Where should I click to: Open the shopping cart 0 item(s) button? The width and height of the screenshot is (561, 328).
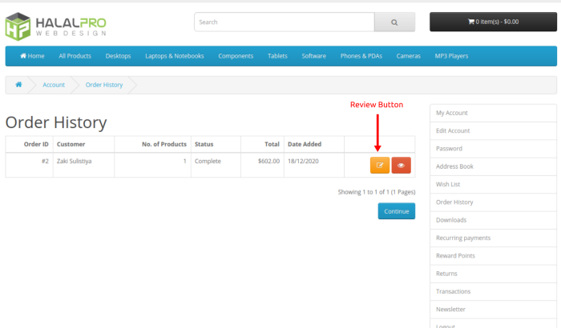pyautogui.click(x=493, y=22)
